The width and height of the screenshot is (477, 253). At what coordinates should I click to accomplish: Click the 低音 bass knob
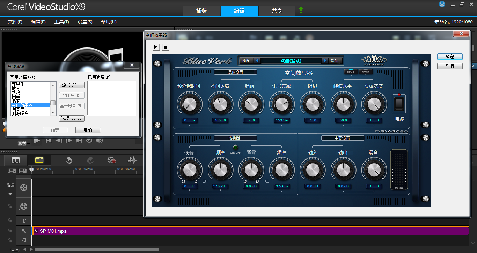(x=189, y=170)
